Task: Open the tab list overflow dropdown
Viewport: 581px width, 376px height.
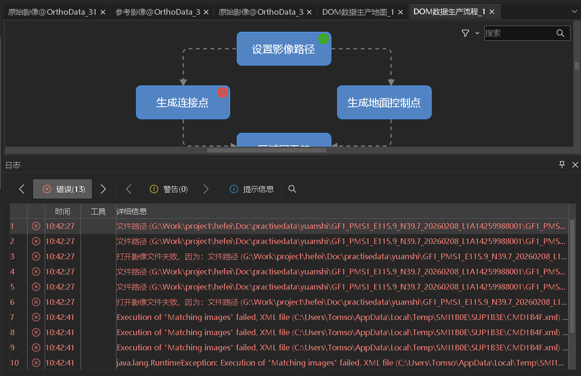Action: (574, 11)
